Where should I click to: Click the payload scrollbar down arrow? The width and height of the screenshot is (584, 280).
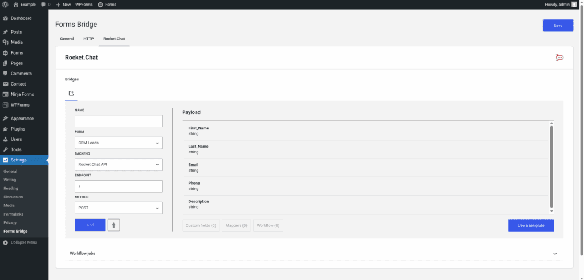click(551, 211)
